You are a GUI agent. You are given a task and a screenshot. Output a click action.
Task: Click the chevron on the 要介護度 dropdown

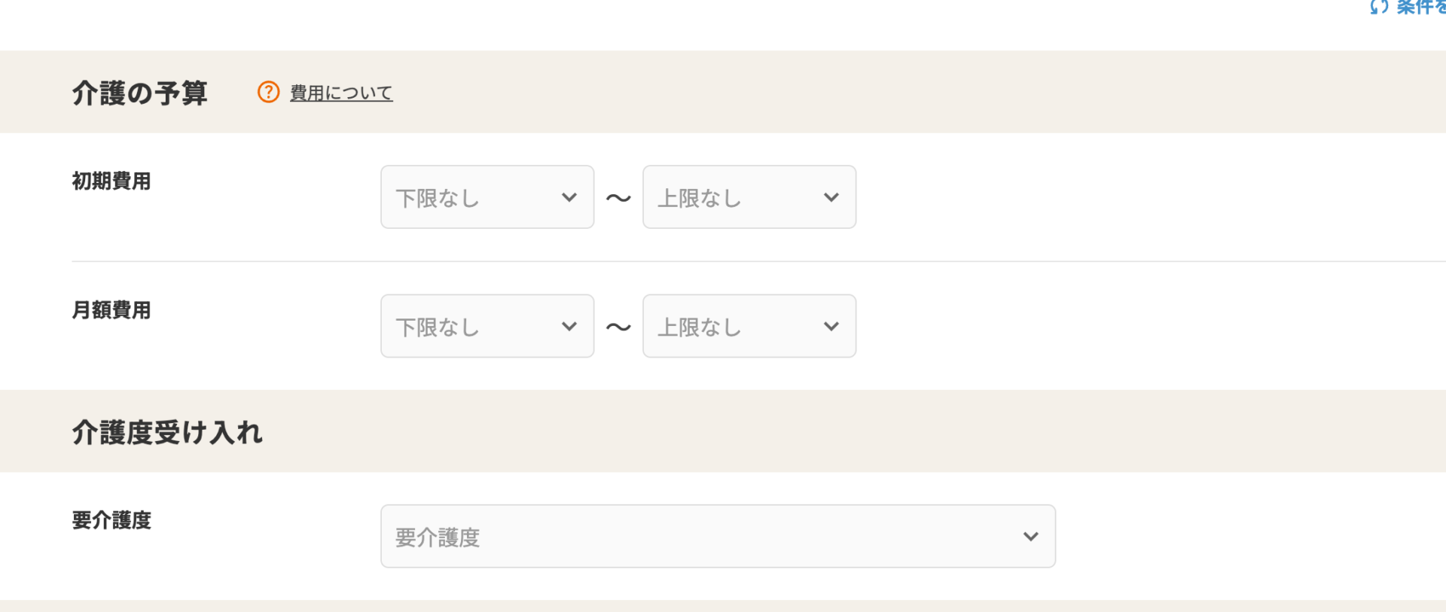(x=1030, y=536)
